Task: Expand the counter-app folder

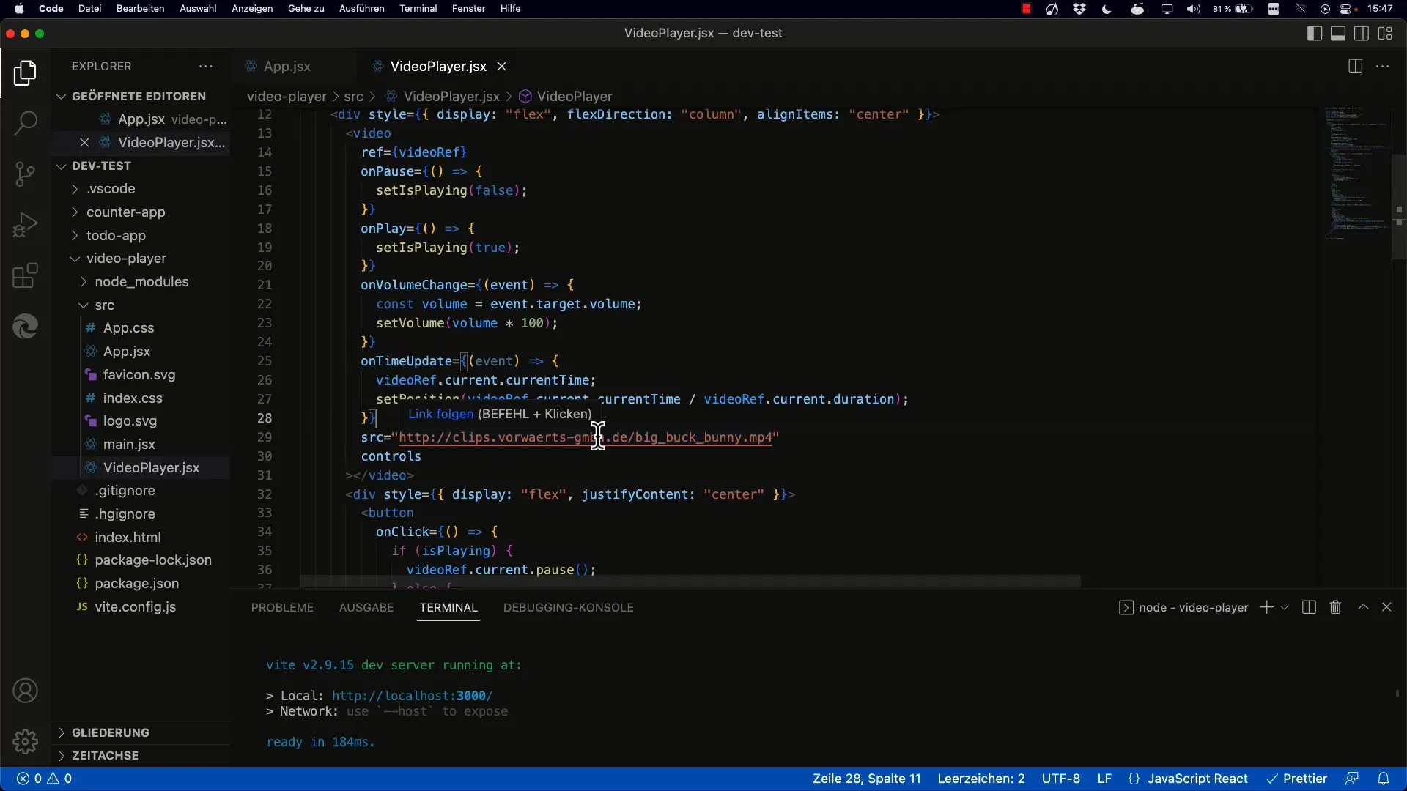Action: [x=125, y=212]
